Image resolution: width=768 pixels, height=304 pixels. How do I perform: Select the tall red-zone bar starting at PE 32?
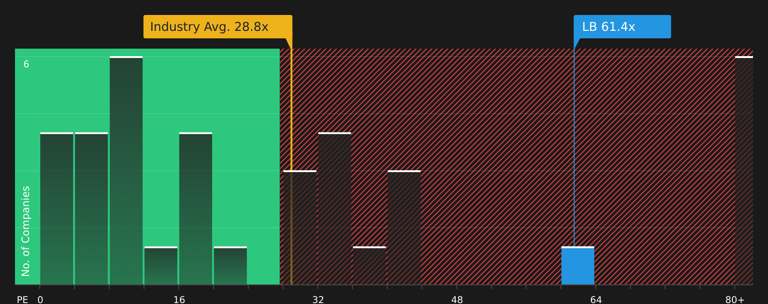coord(334,209)
